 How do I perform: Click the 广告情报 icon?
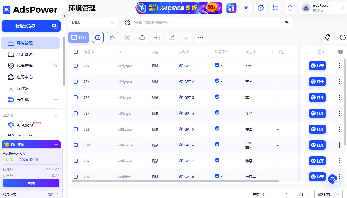(x=232, y=8)
